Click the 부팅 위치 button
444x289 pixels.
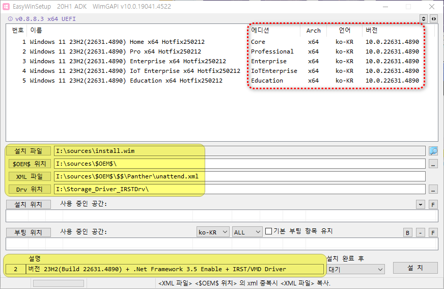[x=29, y=232]
